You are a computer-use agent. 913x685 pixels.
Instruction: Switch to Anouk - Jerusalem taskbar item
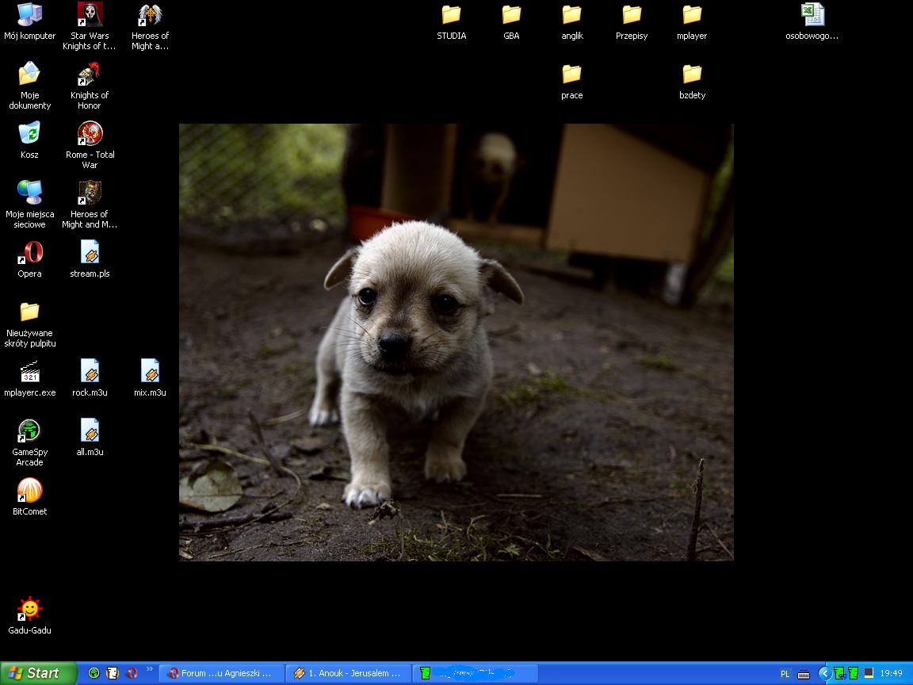pyautogui.click(x=348, y=673)
